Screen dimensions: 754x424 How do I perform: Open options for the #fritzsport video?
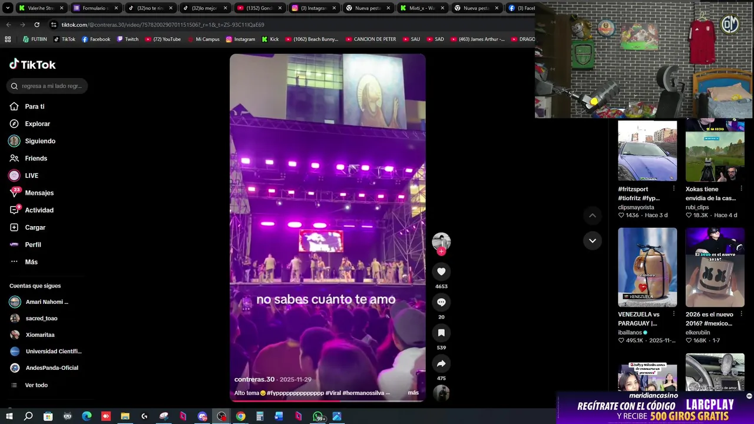tap(674, 189)
